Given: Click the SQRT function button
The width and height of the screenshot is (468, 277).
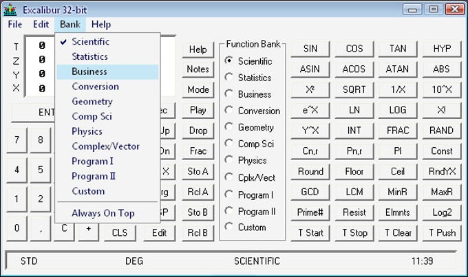Looking at the screenshot, I should 354,90.
